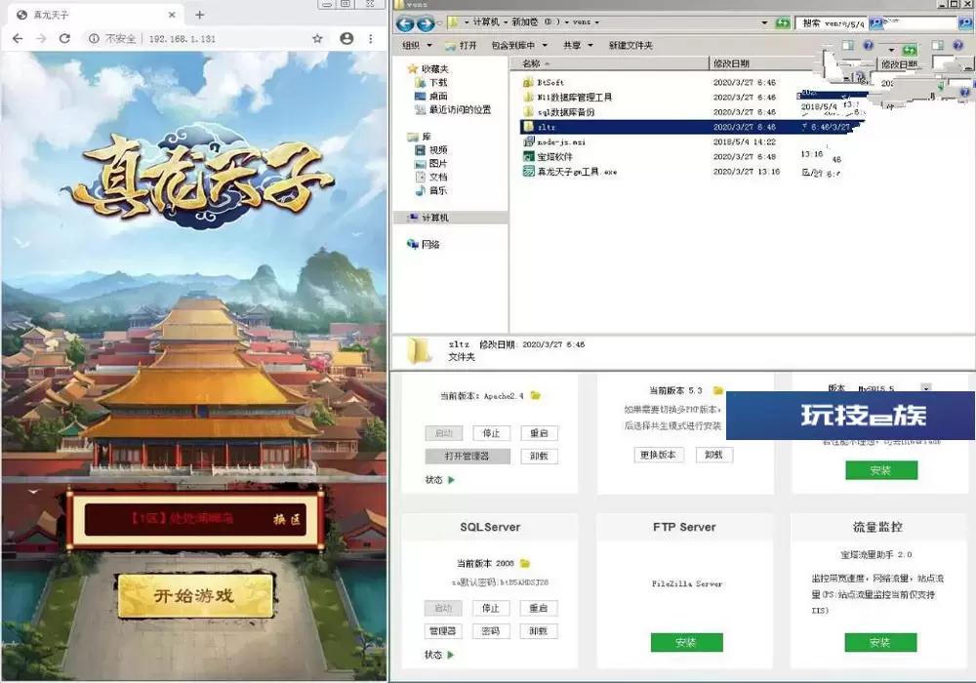
Task: Click 管理器 in the SQLServer panel
Action: coord(442,630)
